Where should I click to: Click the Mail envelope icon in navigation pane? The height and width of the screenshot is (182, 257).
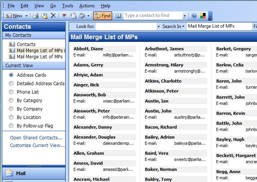[x=9, y=173]
